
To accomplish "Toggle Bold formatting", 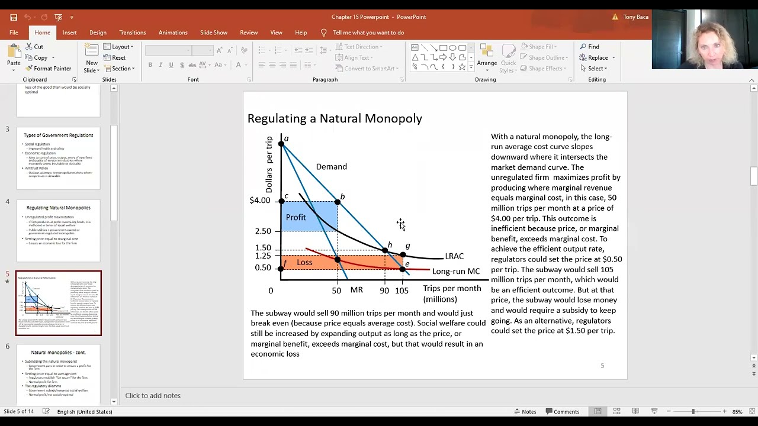I will pos(150,65).
